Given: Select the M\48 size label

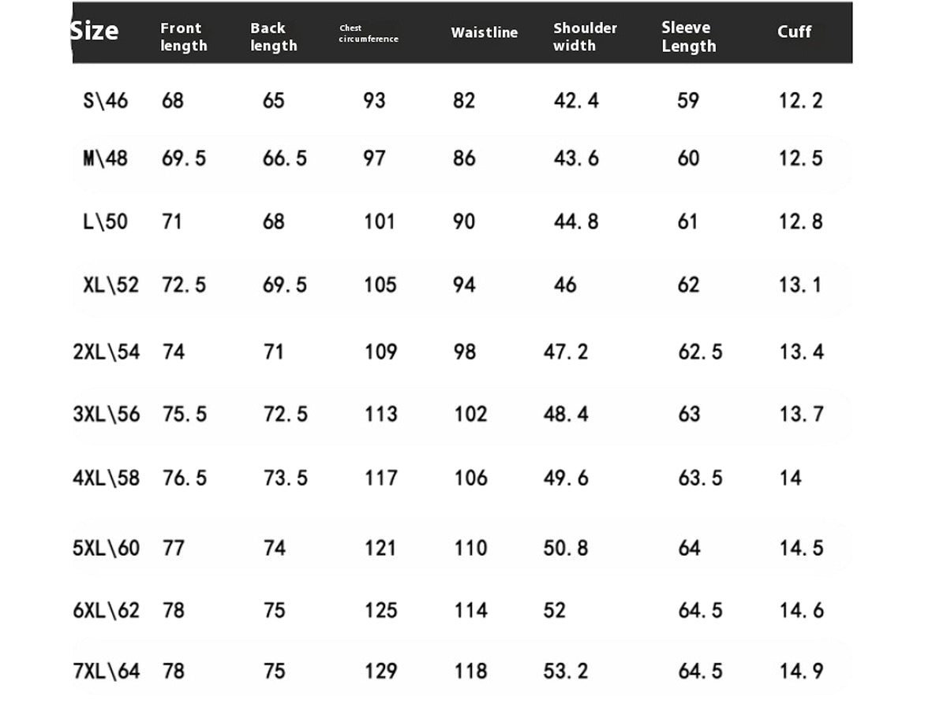Looking at the screenshot, I should pyautogui.click(x=105, y=158).
